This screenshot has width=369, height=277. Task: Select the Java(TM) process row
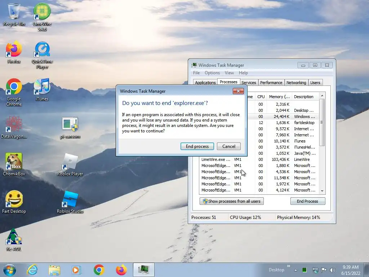pos(283,153)
